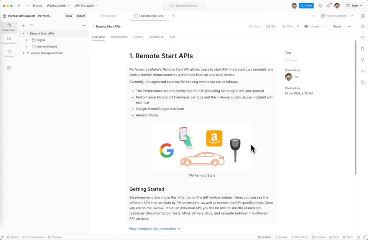Viewport: 368px width, 240px height.
Task: Expand the Interior/Climate folder
Action: [26, 46]
